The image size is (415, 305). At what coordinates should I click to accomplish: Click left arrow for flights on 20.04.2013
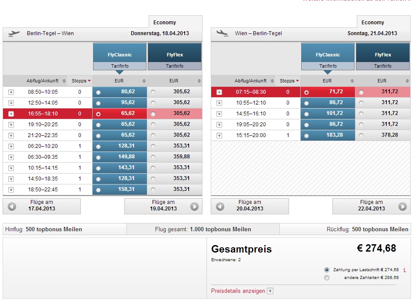point(220,207)
